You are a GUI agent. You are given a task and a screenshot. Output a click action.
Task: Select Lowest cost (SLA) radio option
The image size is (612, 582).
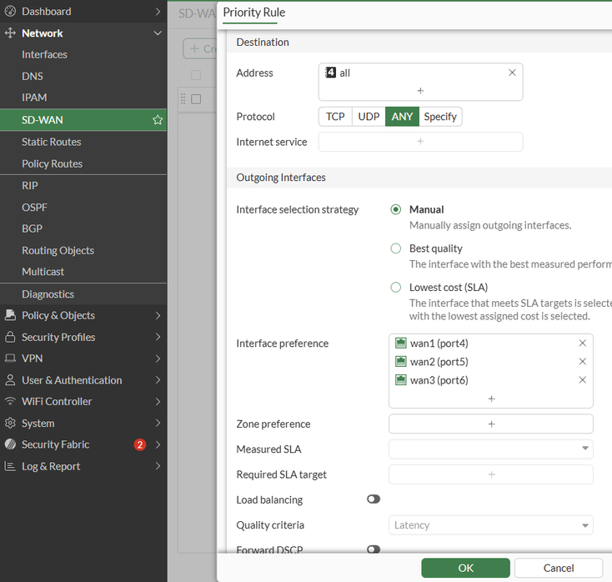click(396, 288)
